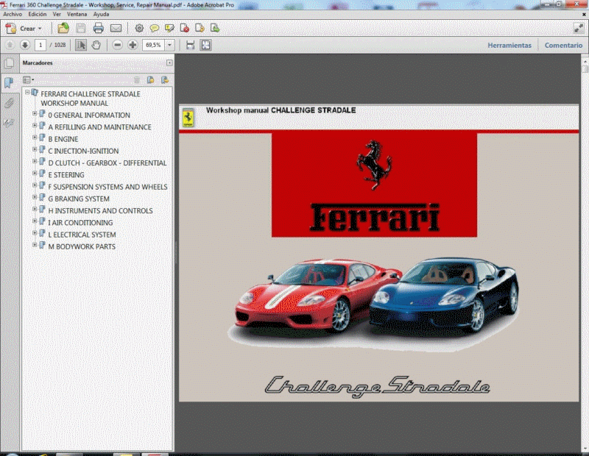
Task: Open the zoom percentage dropdown arrow
Action: (x=169, y=45)
